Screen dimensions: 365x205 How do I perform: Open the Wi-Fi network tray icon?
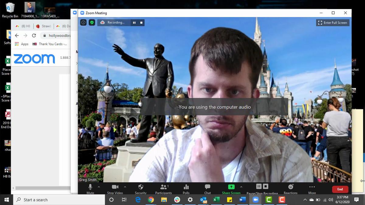click(x=325, y=200)
